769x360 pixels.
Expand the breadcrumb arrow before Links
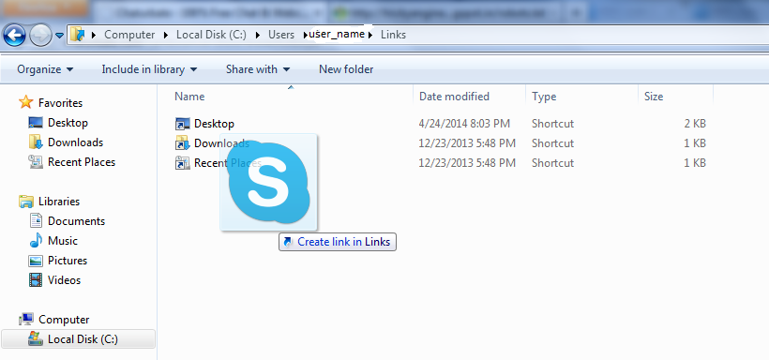(370, 35)
